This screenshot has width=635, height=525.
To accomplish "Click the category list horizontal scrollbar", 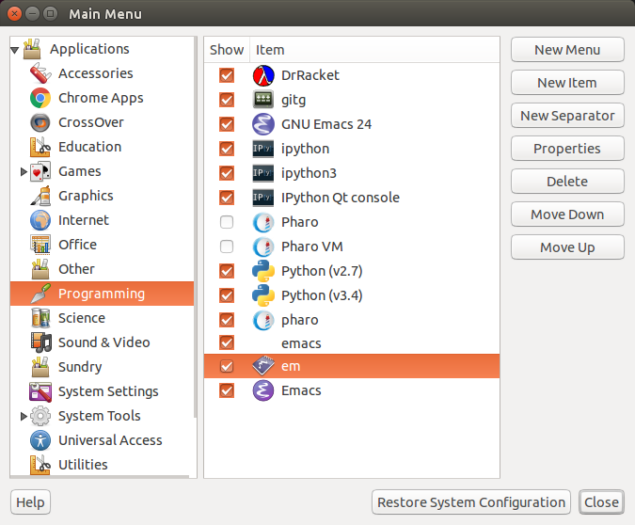I will coord(100,477).
